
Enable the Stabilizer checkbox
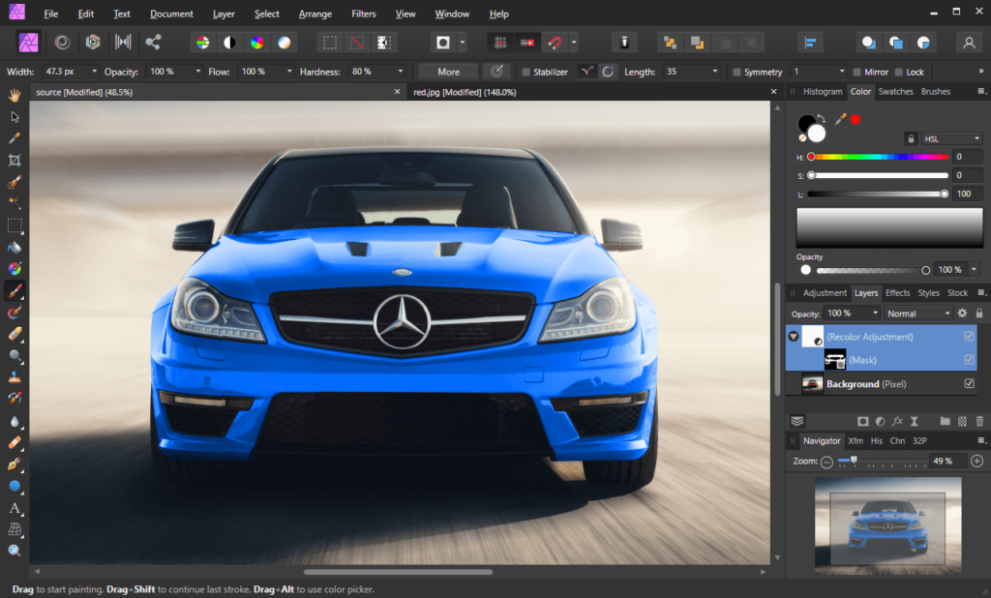(525, 71)
